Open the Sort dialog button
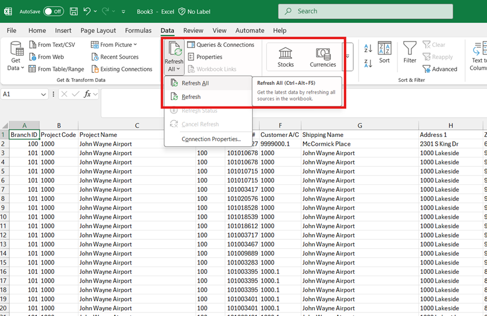Screen dimensions: 487x316 (384, 53)
